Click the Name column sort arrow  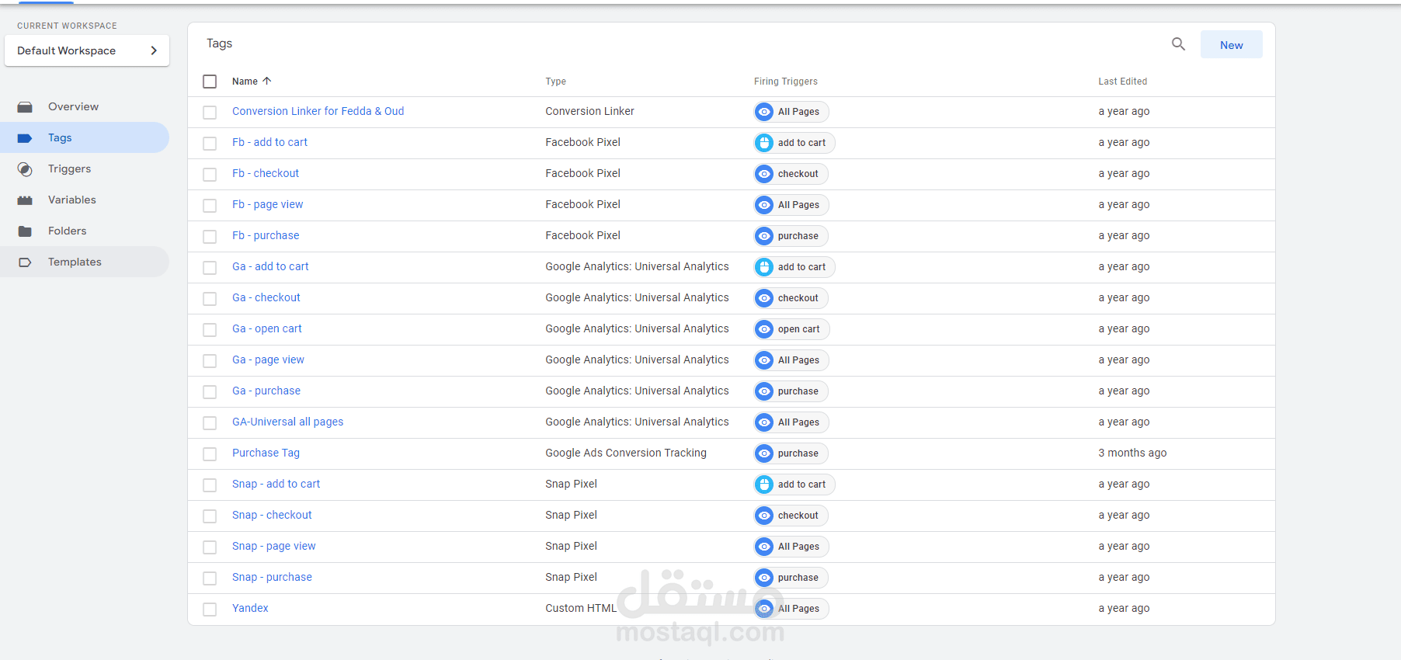[x=266, y=81]
